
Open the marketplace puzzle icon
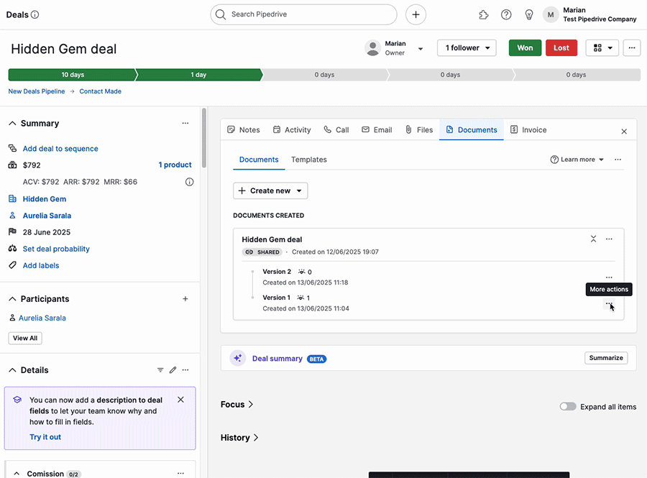(x=483, y=15)
